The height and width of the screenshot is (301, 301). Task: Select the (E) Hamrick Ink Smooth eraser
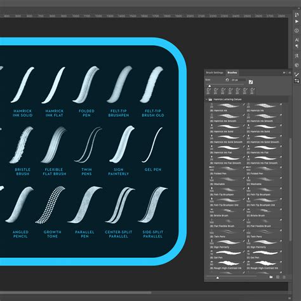coord(264,118)
